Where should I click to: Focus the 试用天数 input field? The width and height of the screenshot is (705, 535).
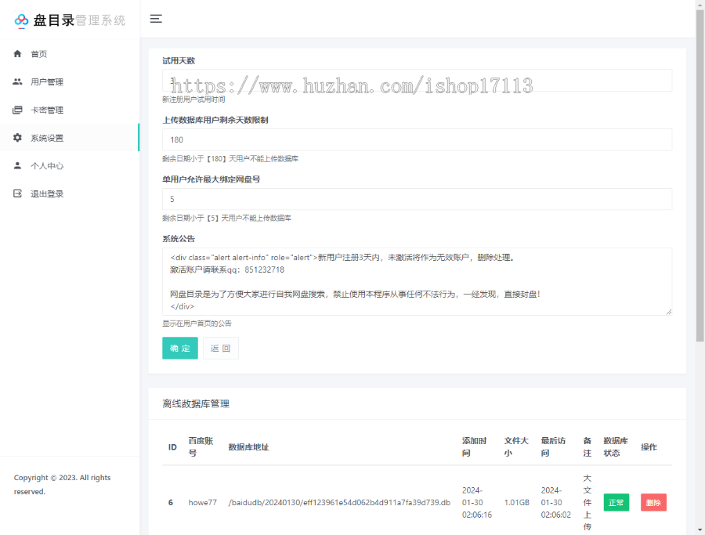(418, 81)
